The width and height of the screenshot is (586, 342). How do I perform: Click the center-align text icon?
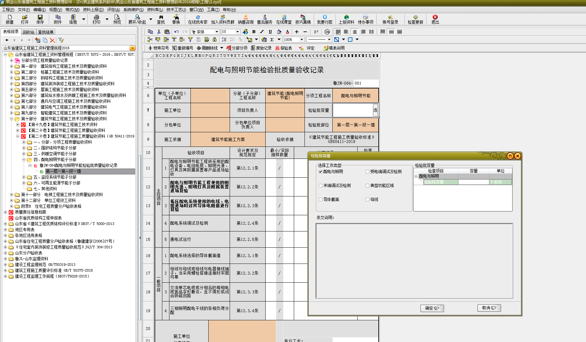355,31
